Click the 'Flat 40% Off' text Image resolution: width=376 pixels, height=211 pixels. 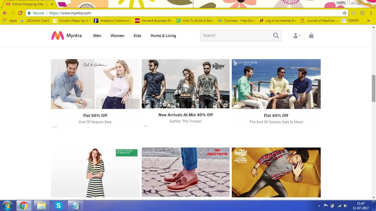[276, 115]
